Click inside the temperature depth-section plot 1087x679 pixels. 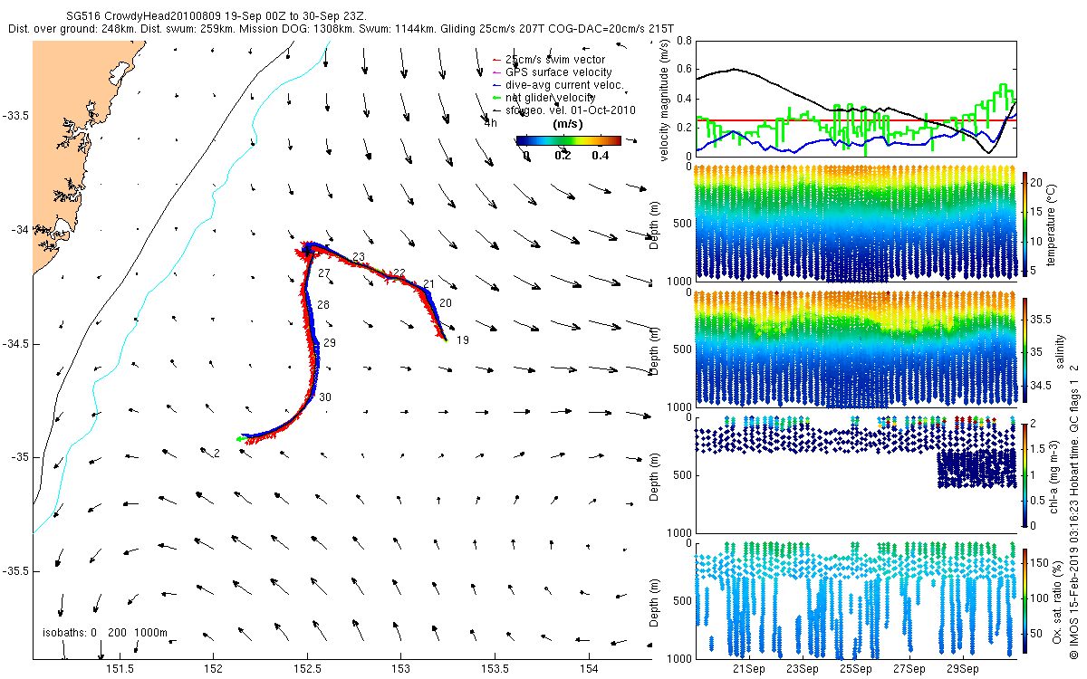tap(855, 223)
